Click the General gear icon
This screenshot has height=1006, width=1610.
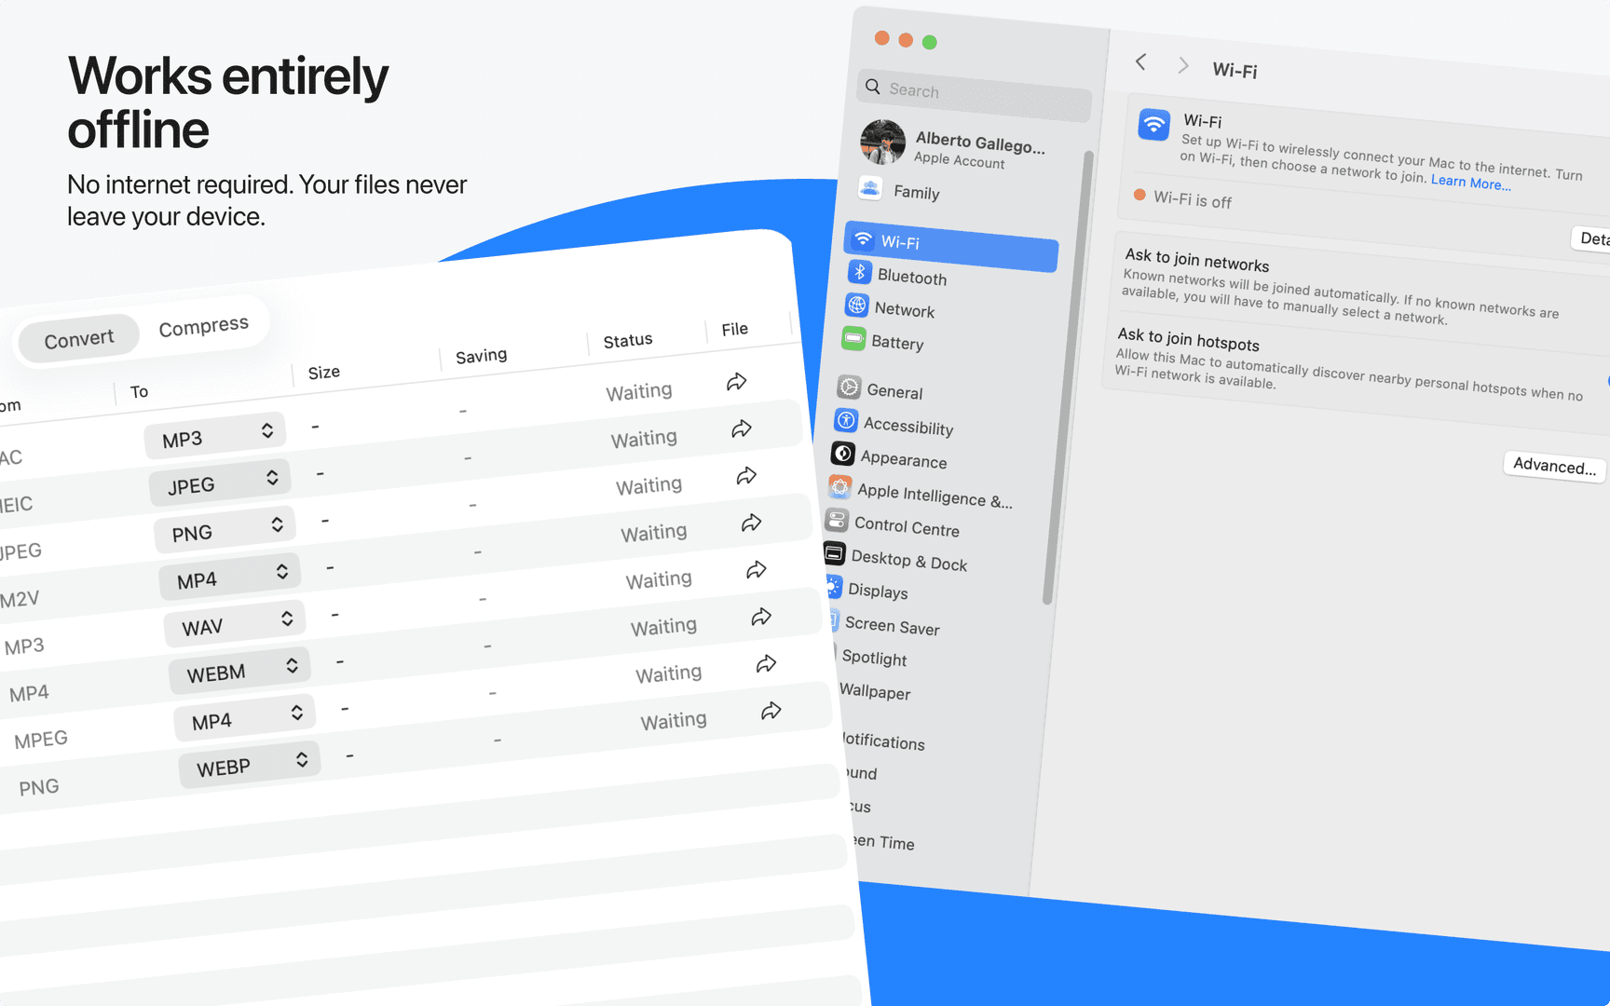849,387
